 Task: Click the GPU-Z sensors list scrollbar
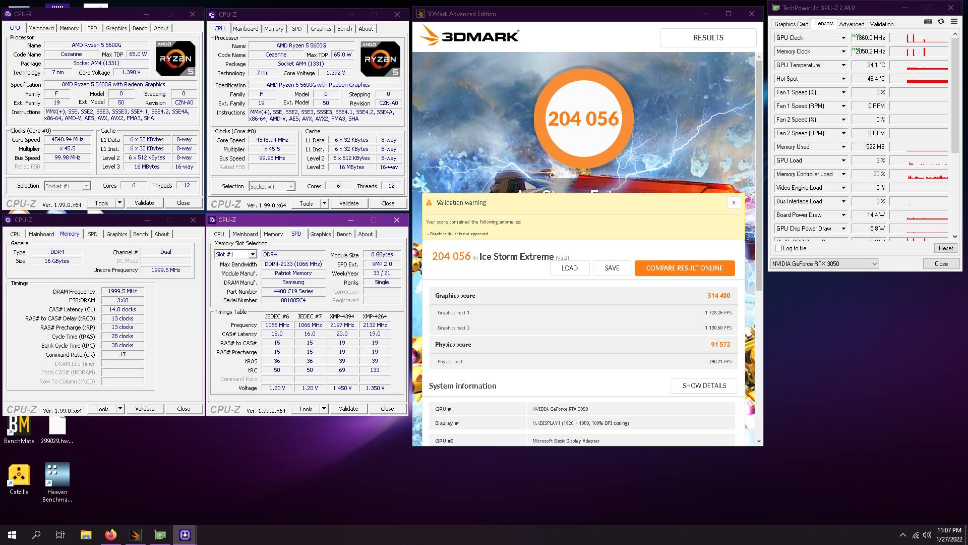click(x=954, y=95)
